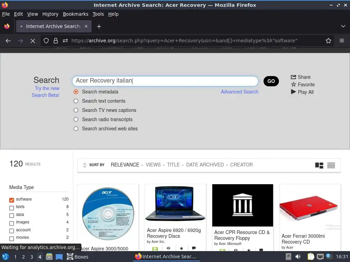
Task: Open Boxes from the taskbar
Action: click(78, 257)
